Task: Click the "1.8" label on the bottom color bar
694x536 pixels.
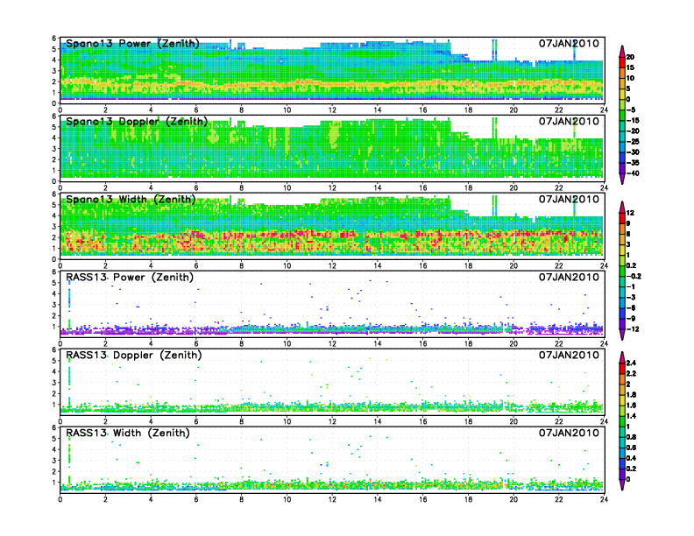Action: 632,395
